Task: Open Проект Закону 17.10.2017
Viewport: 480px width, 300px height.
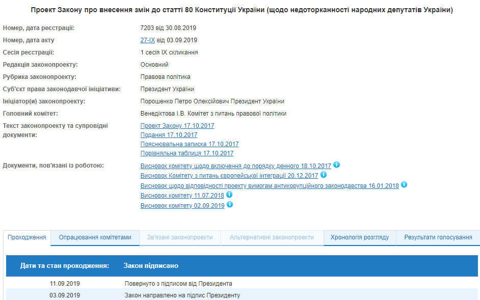Action: click(x=177, y=125)
